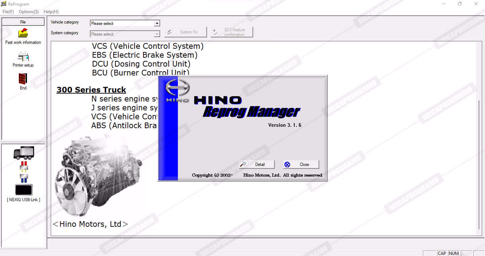Click the DCU (Dosing Control Unit) line
This screenshot has width=485, height=256.
(x=141, y=64)
